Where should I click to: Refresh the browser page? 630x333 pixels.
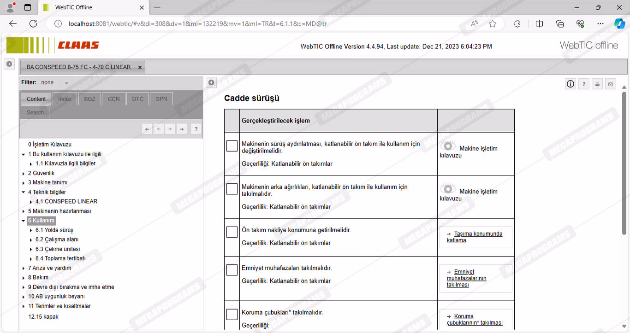tap(33, 23)
